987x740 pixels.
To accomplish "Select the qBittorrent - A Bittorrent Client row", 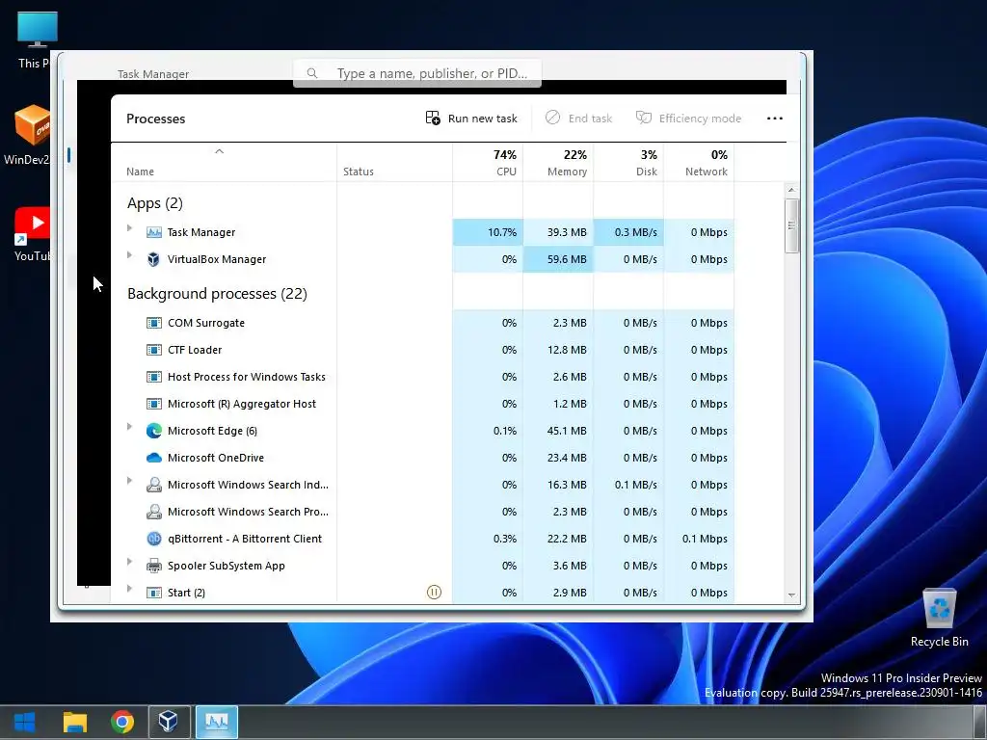I will coord(422,539).
